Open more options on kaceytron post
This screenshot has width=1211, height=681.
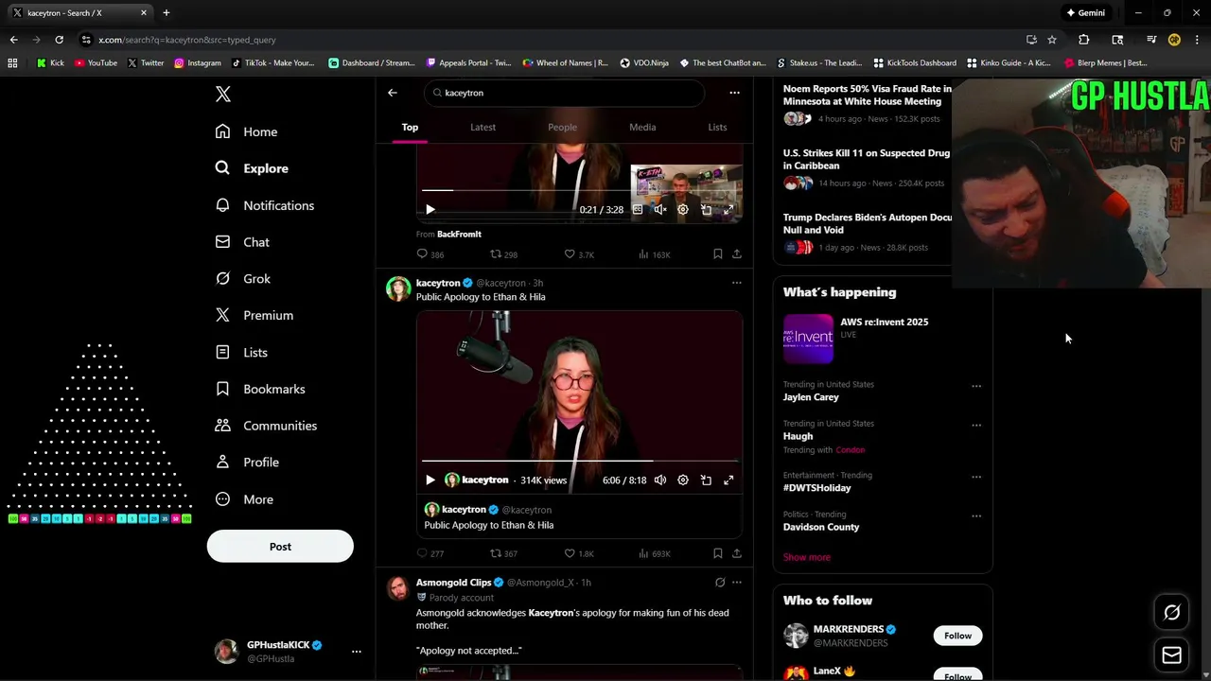point(736,283)
